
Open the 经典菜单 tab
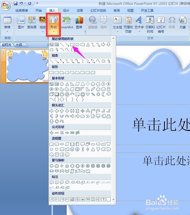(22, 11)
